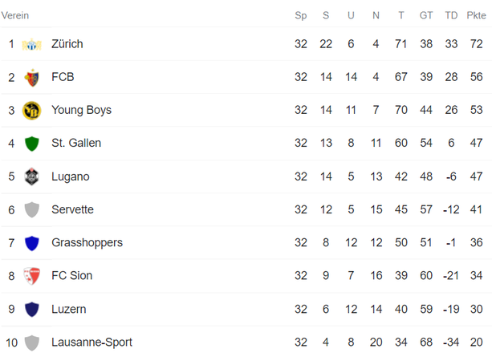Click the Pkte column header
Image resolution: width=492 pixels, height=361 pixels.
point(476,15)
